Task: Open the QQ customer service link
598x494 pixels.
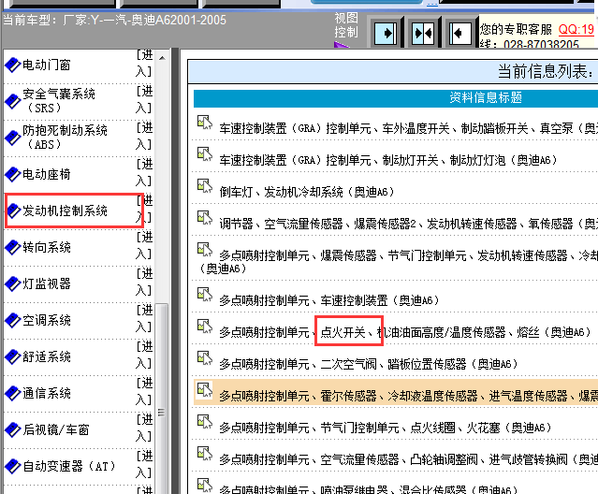Action: (x=576, y=29)
